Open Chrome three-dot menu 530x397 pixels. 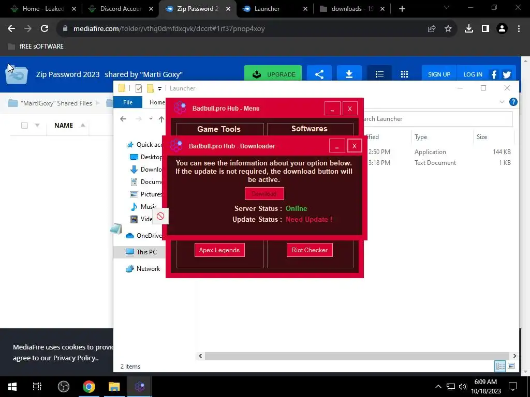(519, 29)
